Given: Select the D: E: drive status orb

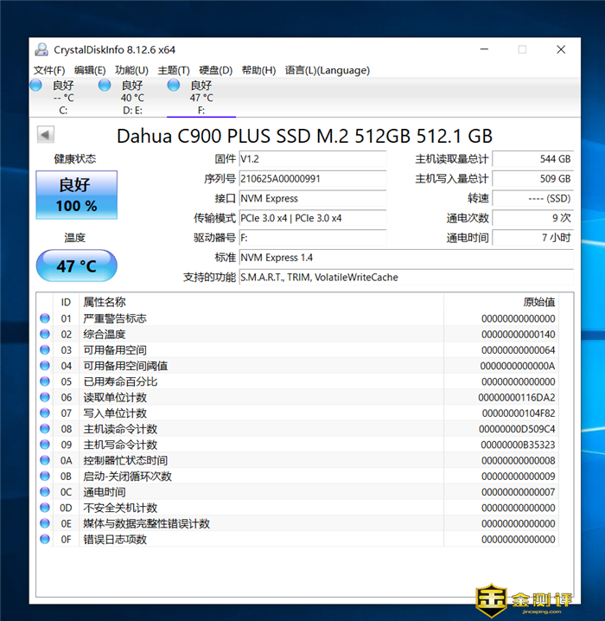Looking at the screenshot, I should coord(105,86).
